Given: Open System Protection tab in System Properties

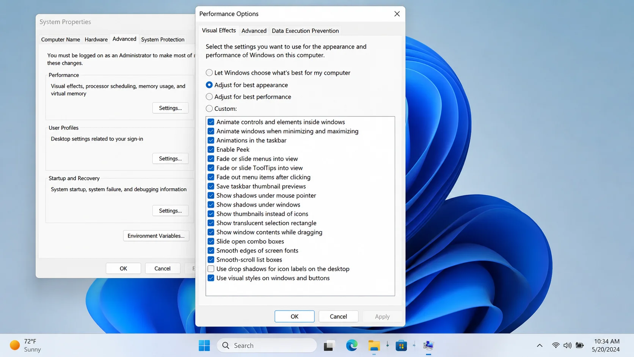Looking at the screenshot, I should point(163,39).
